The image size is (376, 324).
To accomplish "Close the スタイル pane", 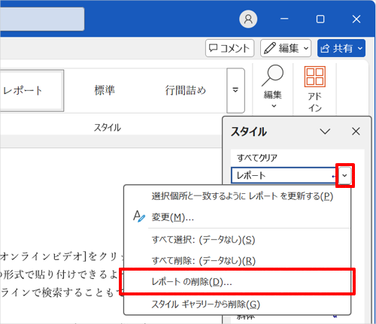I will (356, 132).
